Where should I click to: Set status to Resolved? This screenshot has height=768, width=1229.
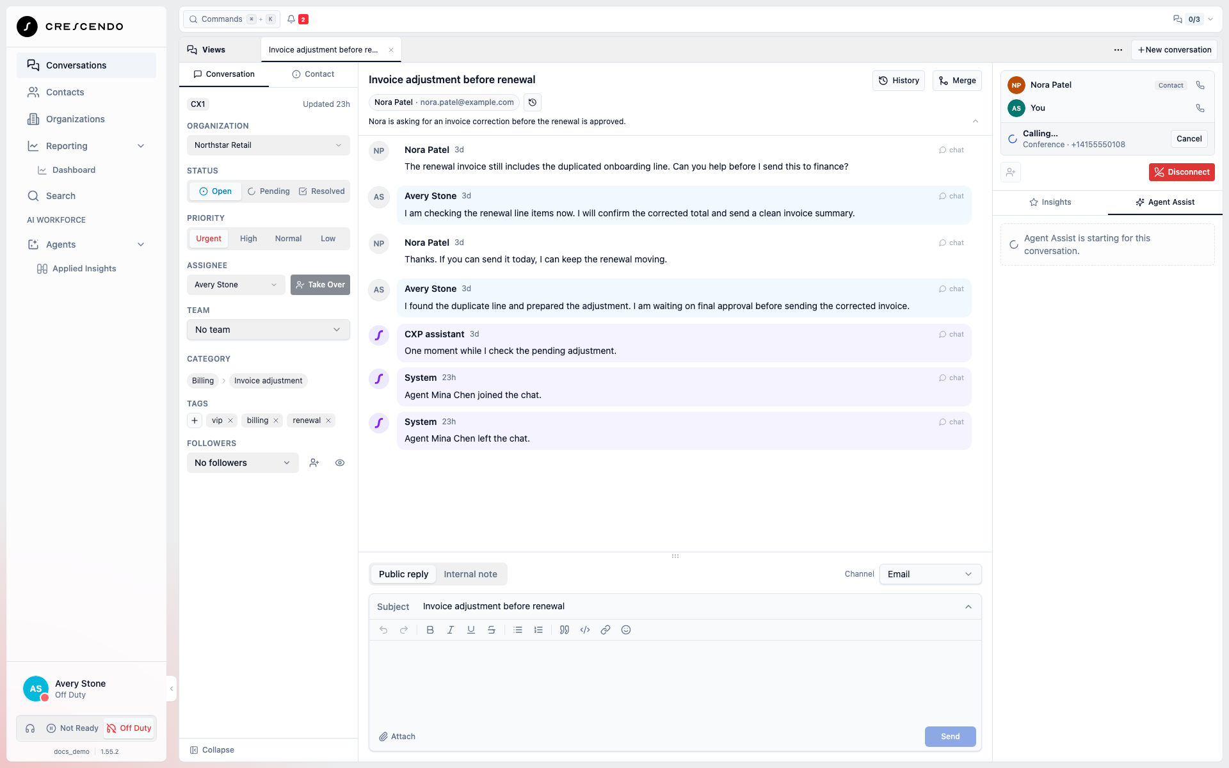pyautogui.click(x=322, y=191)
